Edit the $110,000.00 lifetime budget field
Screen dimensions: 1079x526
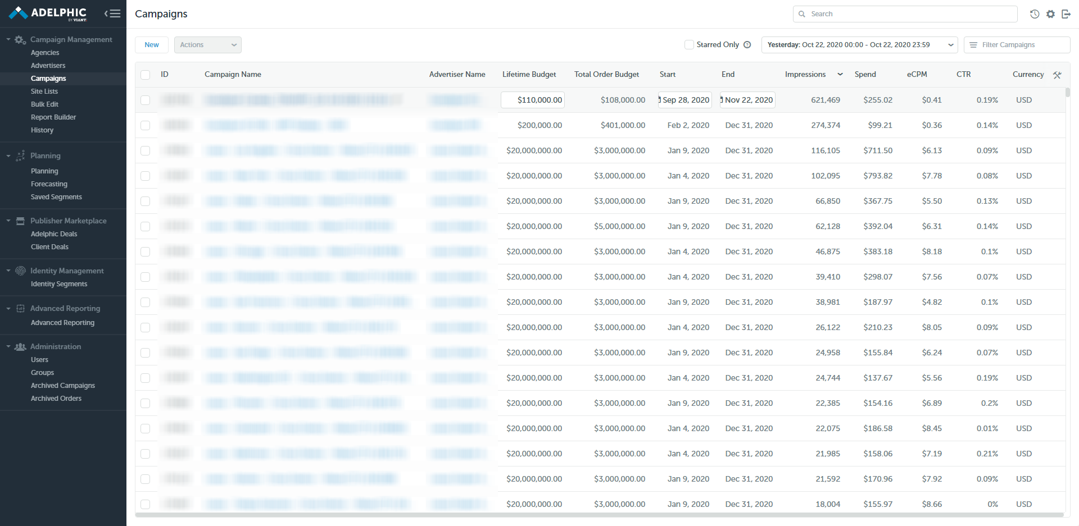533,100
